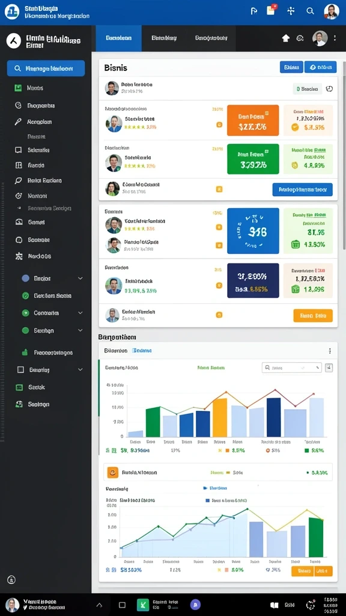Click the right orange button under the line chart
Viewport: 346px width, 616px height.
click(x=323, y=571)
